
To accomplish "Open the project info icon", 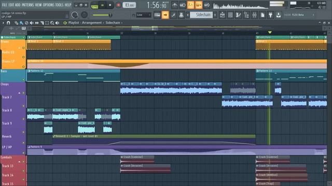I will coord(262,15).
